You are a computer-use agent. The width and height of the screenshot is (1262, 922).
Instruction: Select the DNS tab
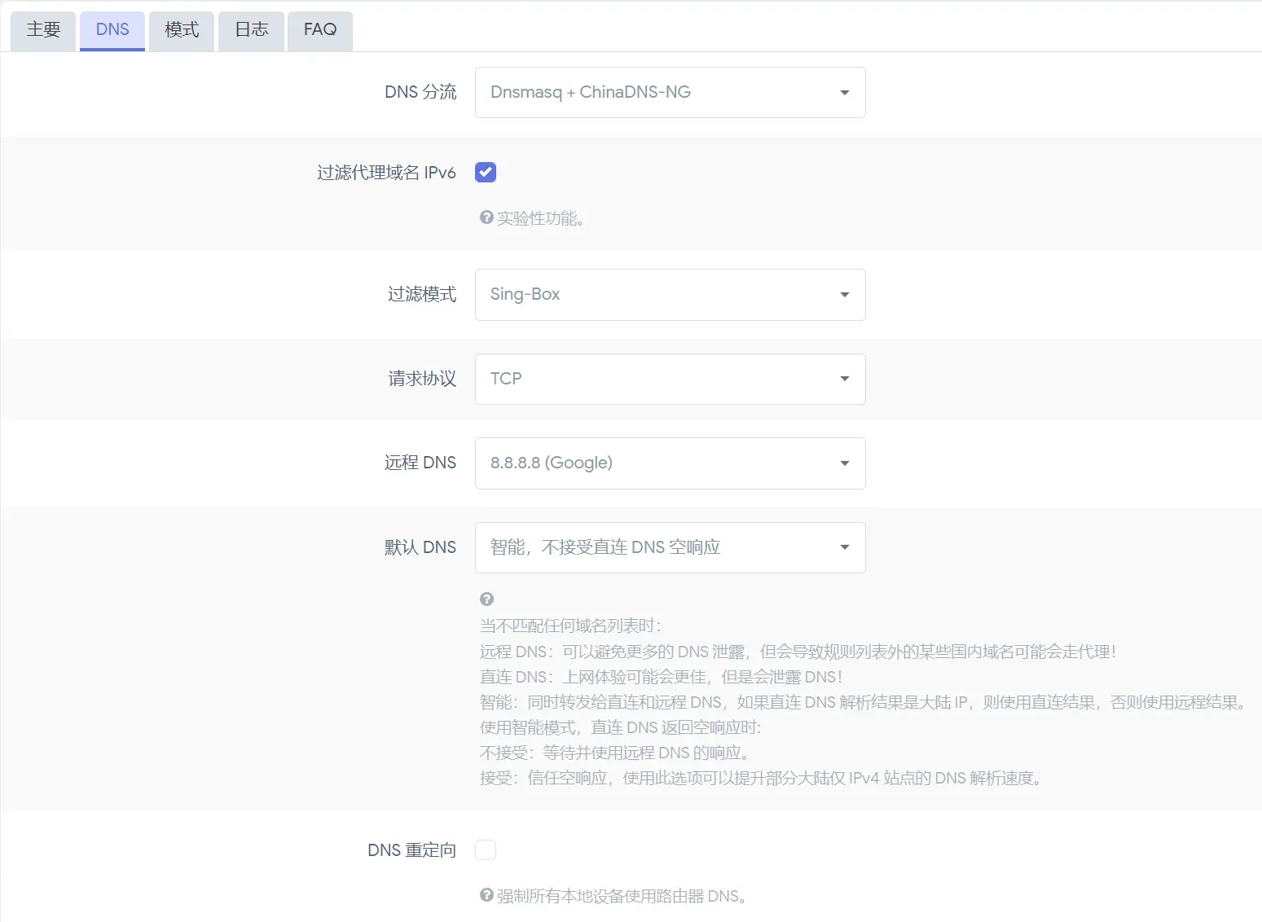pos(112,30)
